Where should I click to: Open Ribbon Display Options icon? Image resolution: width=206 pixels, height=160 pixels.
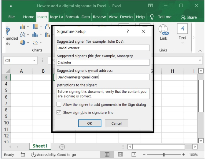tap(150, 6)
